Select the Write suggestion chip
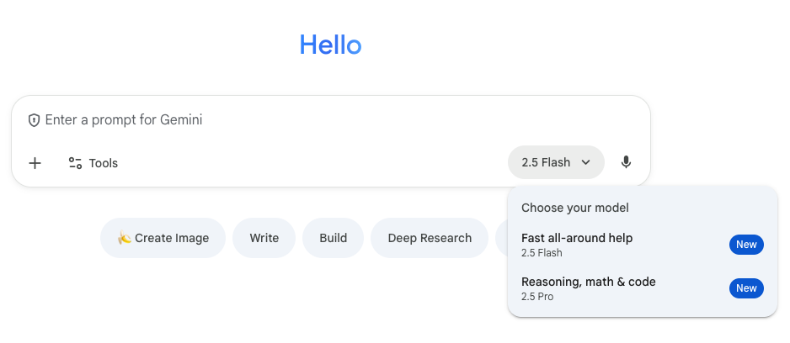This screenshot has width=790, height=343. point(264,238)
